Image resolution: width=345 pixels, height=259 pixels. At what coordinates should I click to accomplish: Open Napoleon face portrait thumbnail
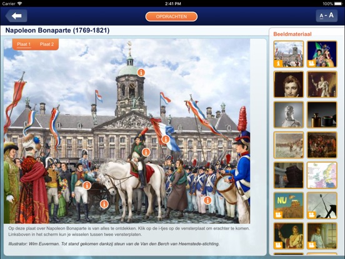coord(289,84)
